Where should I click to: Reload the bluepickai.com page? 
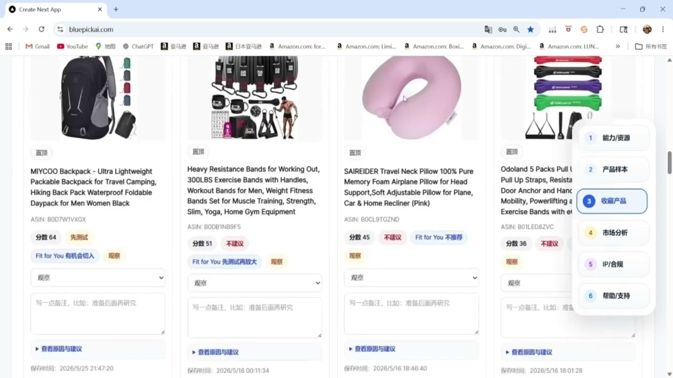(42, 29)
